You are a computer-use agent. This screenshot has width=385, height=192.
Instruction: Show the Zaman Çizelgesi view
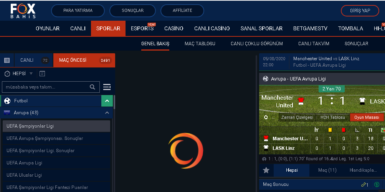(297, 117)
